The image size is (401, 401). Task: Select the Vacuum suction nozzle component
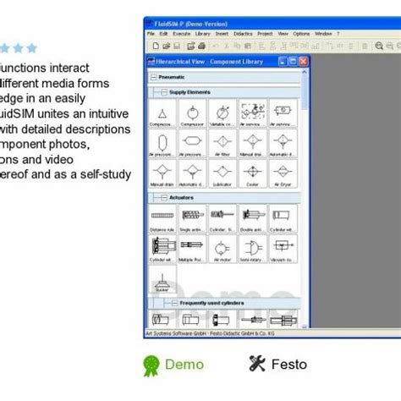tap(283, 249)
